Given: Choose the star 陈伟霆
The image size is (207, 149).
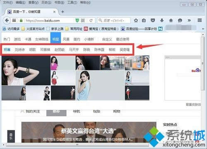Looking at the screenshot, I should click(99, 50).
